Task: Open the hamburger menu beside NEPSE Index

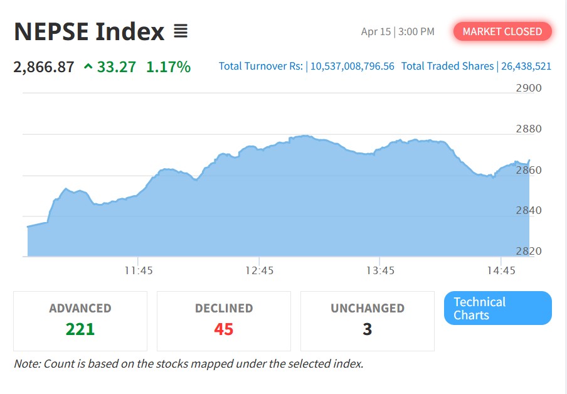Action: [x=181, y=31]
